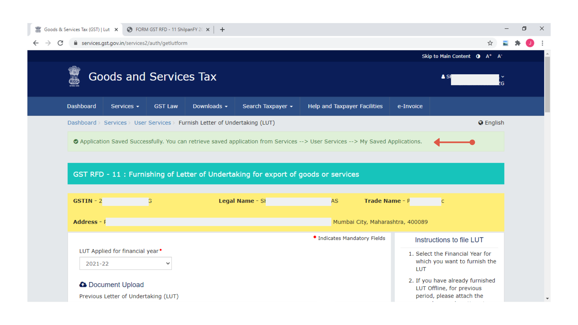Click the Instructions to file LUT heading
This screenshot has width=578, height=325.
point(449,240)
